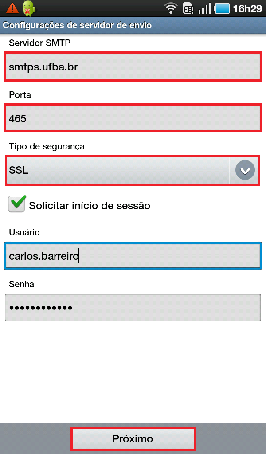Tap the warning triangle notification icon
The height and width of the screenshot is (454, 266).
pos(13,8)
